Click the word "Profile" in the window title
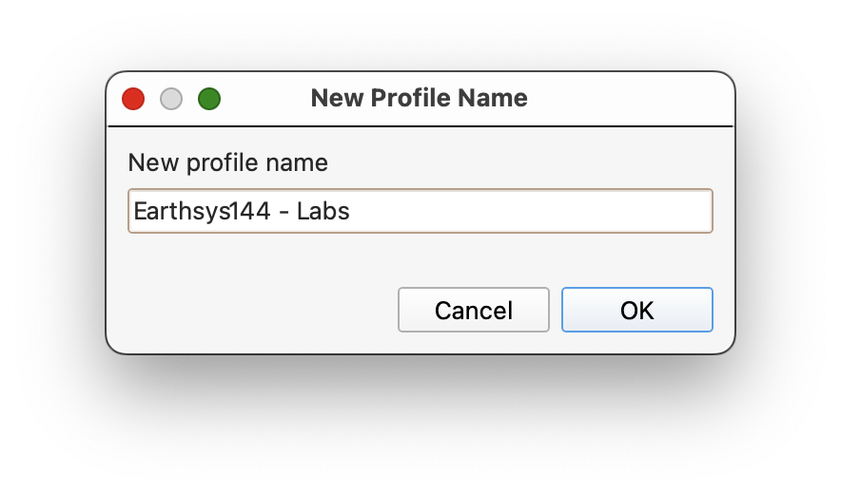Screen dimensions: 841x494 pyautogui.click(x=411, y=98)
